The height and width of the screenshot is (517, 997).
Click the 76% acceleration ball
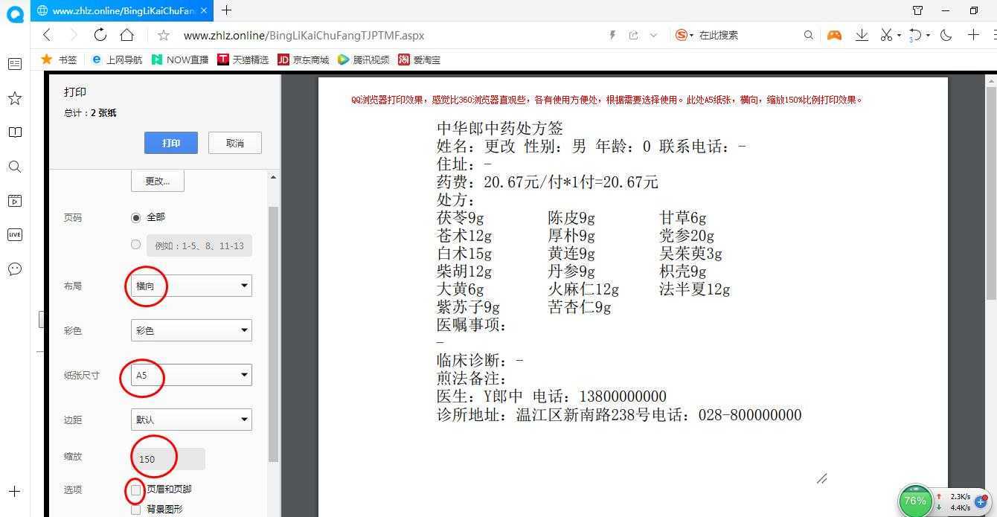pos(914,501)
